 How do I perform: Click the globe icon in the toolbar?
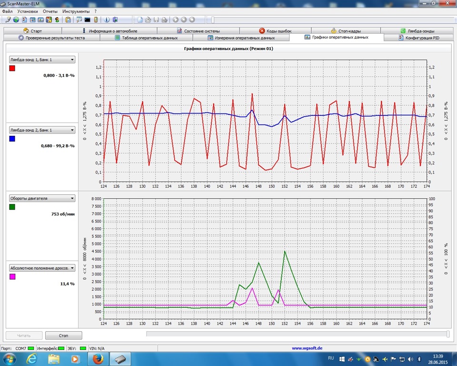tap(16, 20)
